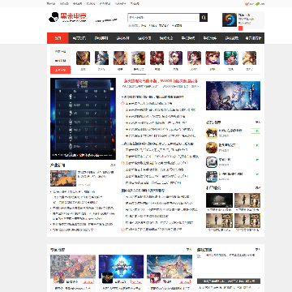Screen dimensions: 292x292
Task: Click the small red button below the header app ad
Action: tap(241, 28)
